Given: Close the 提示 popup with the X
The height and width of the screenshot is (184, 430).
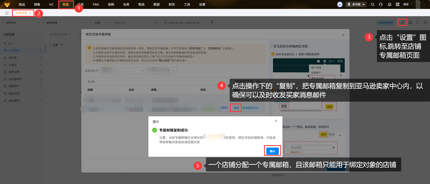Looking at the screenshot, I should coord(276,121).
